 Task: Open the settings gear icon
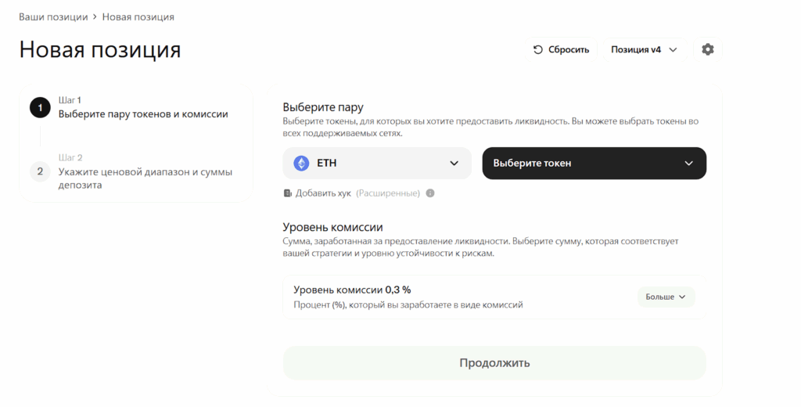pyautogui.click(x=708, y=49)
